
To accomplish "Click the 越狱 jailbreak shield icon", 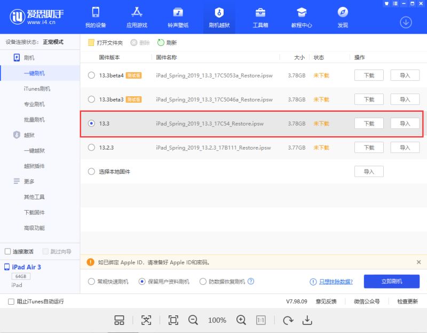I will [x=17, y=135].
